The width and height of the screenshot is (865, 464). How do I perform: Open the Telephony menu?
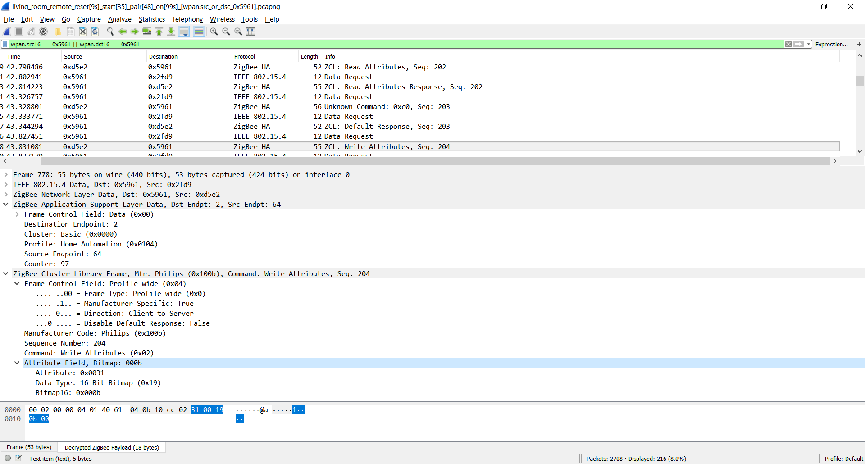point(187,19)
